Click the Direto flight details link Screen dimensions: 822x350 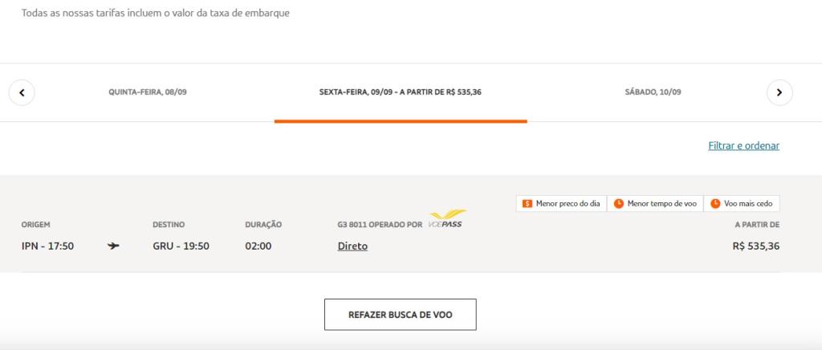click(352, 246)
